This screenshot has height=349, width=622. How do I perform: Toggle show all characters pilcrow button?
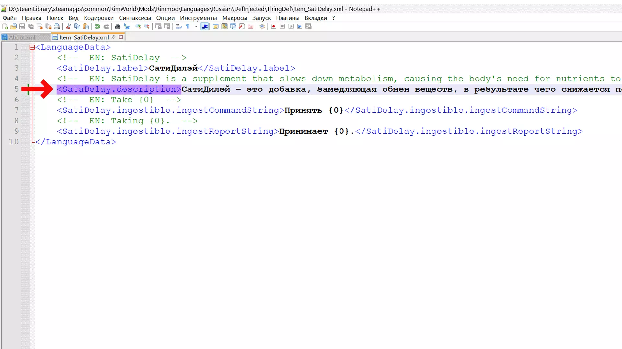pos(188,26)
